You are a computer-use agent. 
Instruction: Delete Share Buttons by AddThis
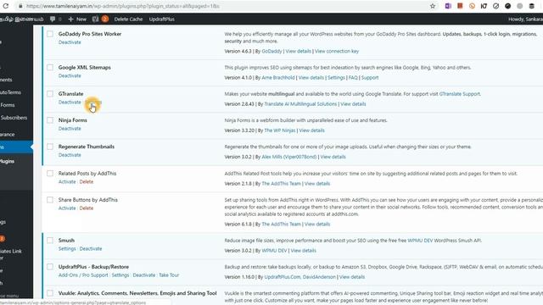(x=87, y=208)
